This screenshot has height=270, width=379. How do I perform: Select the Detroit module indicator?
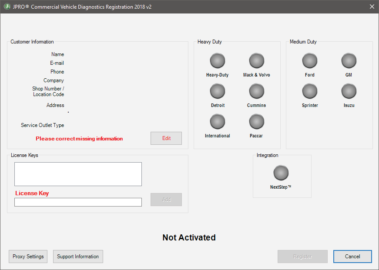click(x=218, y=91)
